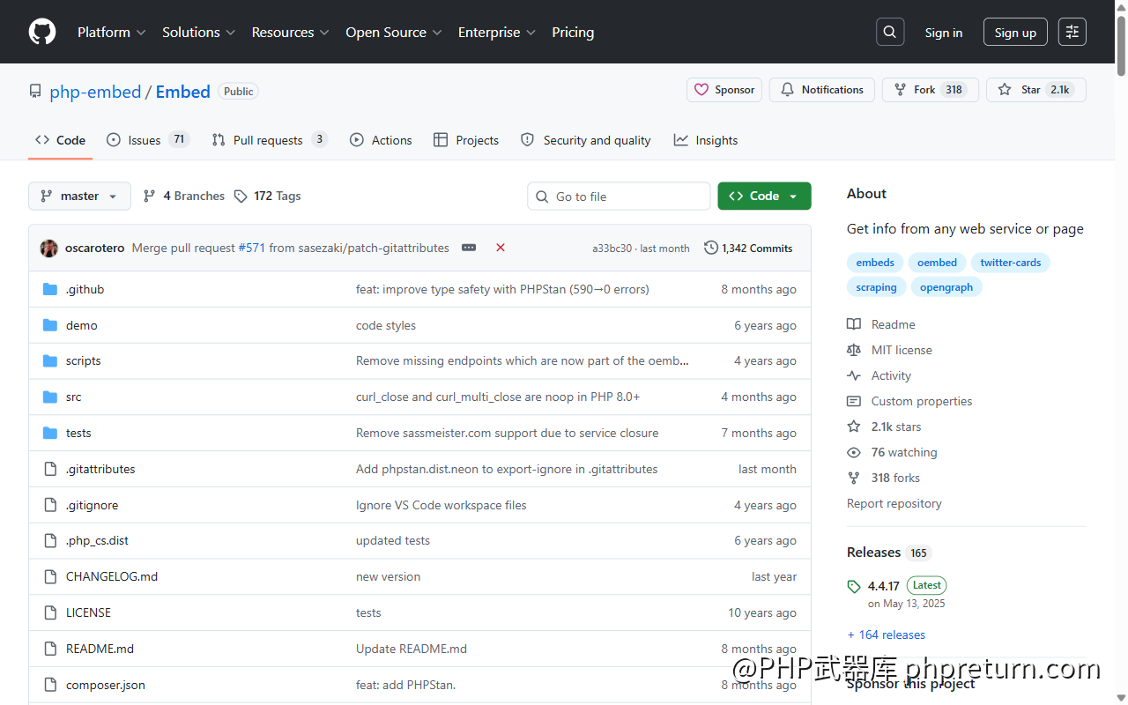Viewport: 1128px width, 705px height.
Task: Select the scraping topic tag
Action: tap(876, 287)
